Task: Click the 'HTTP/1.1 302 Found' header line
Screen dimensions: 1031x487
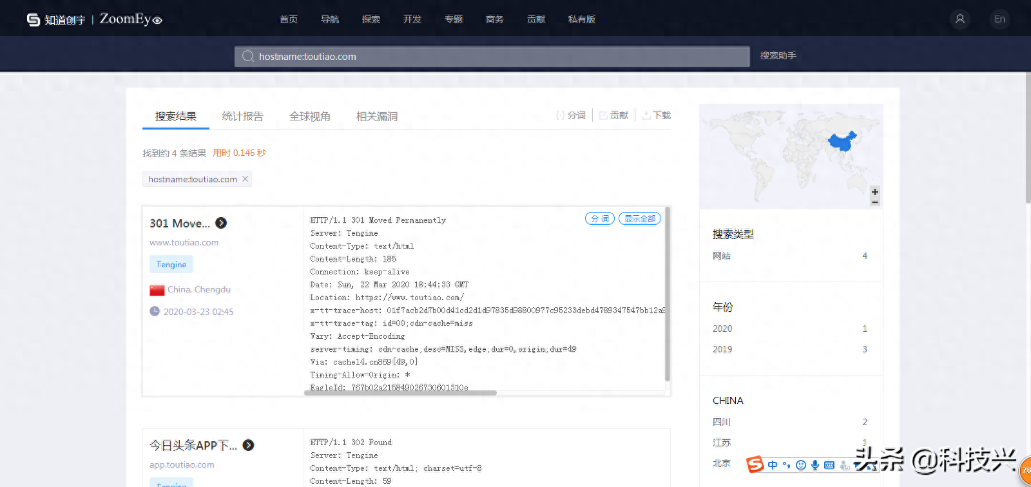Action: pos(351,443)
